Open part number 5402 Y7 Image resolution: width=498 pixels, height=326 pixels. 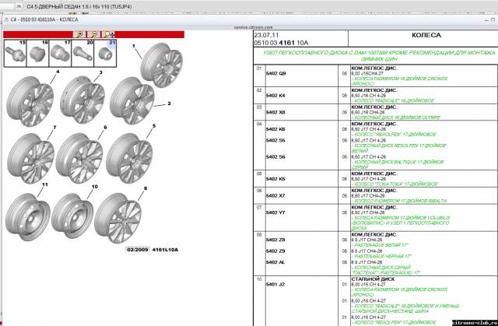point(276,212)
